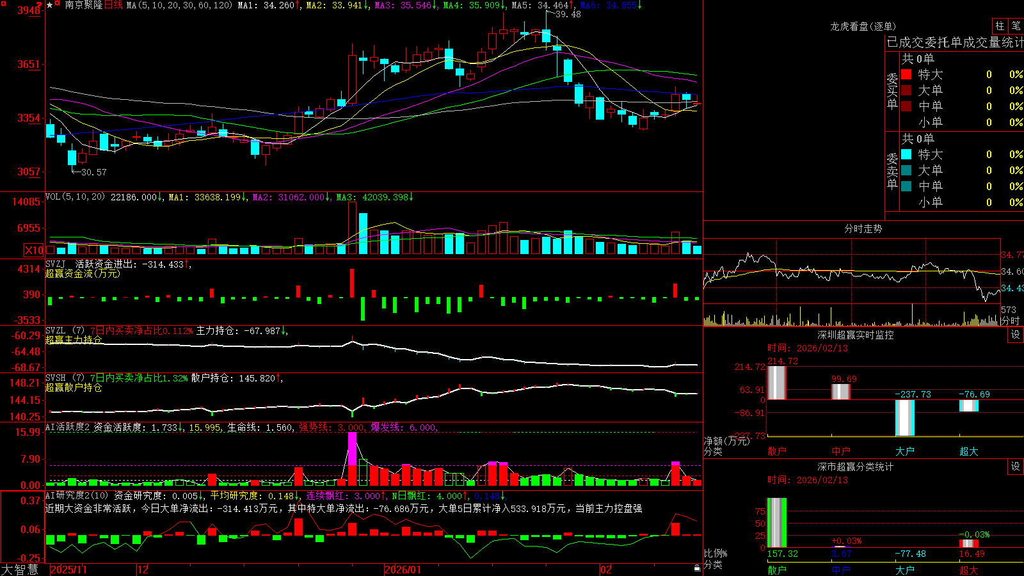Click the MA(5,10,20,30,60,120) indicator parameters
This screenshot has width=1024, height=576.
coord(180,5)
